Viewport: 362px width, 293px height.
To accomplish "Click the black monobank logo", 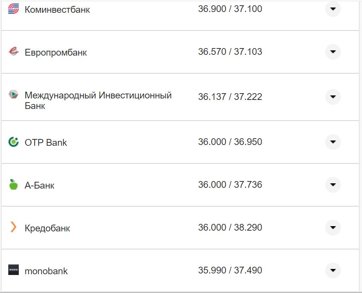I will point(14,270).
